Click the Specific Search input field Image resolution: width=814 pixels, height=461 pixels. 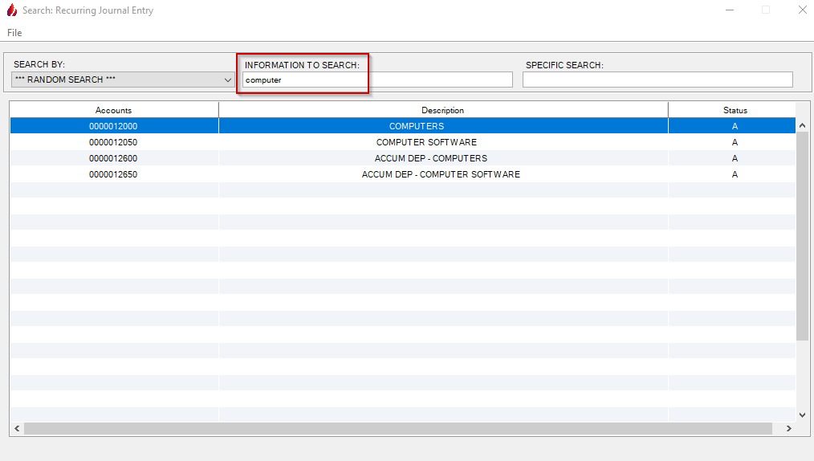tap(657, 80)
